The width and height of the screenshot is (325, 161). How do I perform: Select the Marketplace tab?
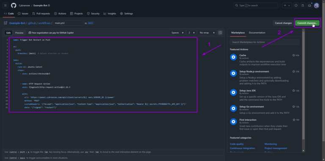point(238,33)
